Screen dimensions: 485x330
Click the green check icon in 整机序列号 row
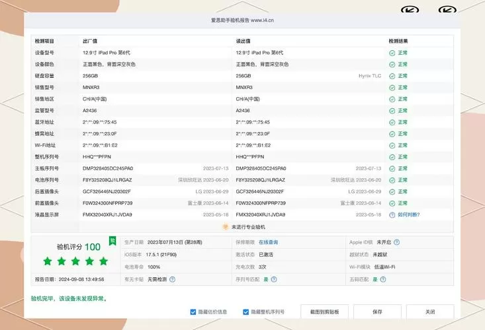[392, 157]
